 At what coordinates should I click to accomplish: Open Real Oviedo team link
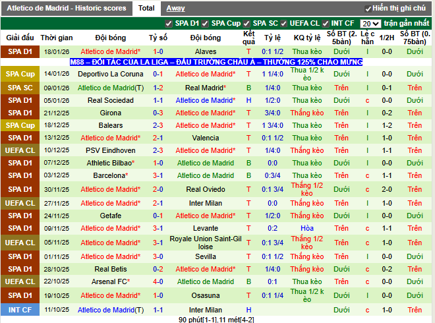tap(206, 190)
